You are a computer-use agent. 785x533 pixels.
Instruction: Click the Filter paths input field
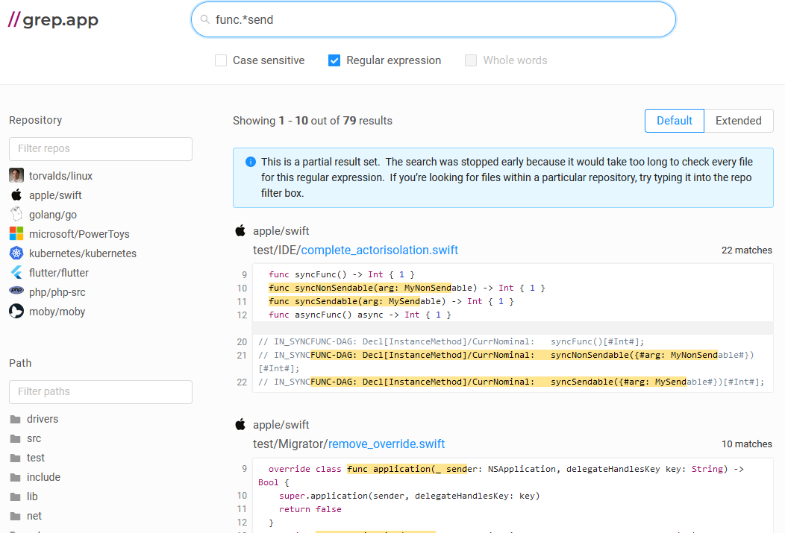click(101, 392)
